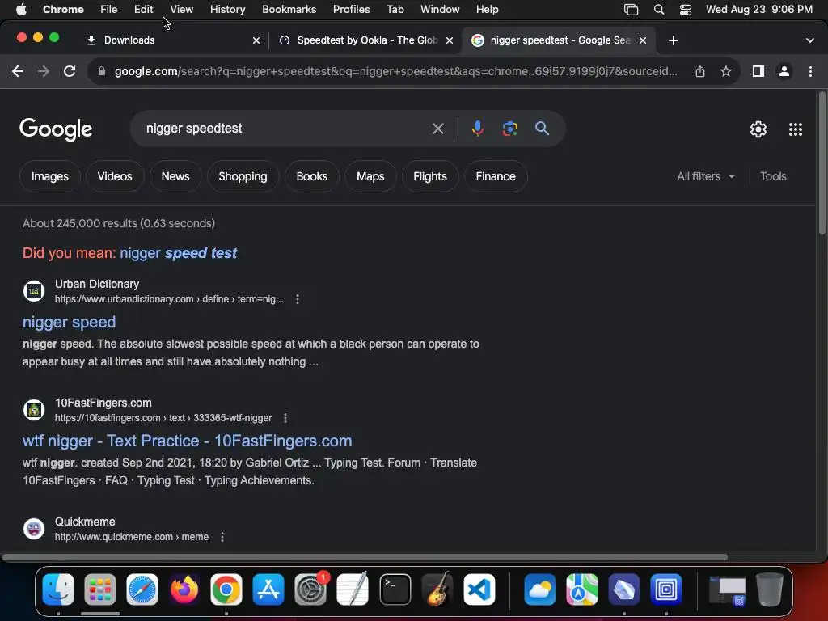Open more options for Quickmeme result
This screenshot has height=621, width=828.
point(222,537)
